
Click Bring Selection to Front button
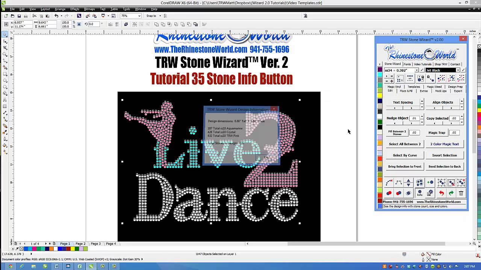tap(405, 166)
